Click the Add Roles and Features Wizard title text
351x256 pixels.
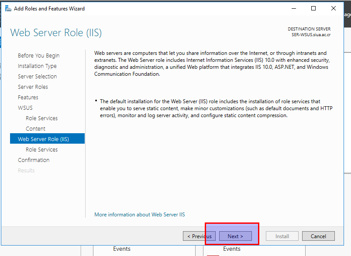point(49,9)
